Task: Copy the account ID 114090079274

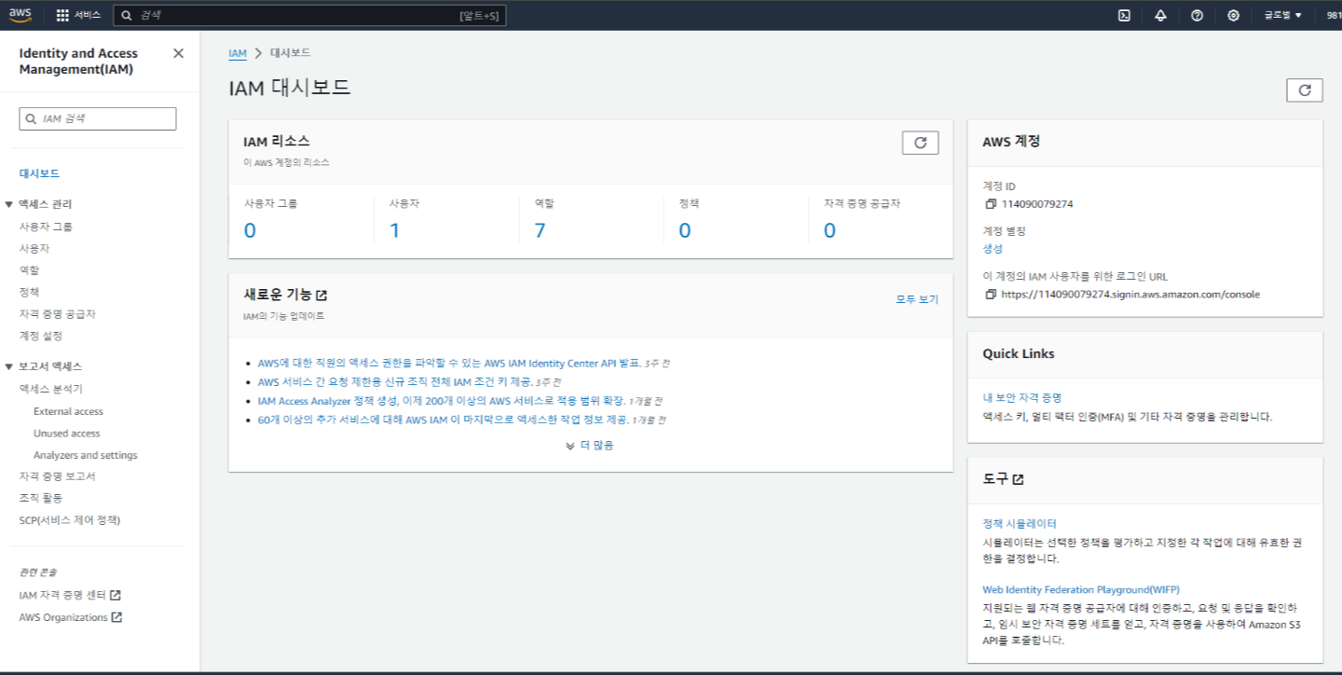Action: [991, 204]
